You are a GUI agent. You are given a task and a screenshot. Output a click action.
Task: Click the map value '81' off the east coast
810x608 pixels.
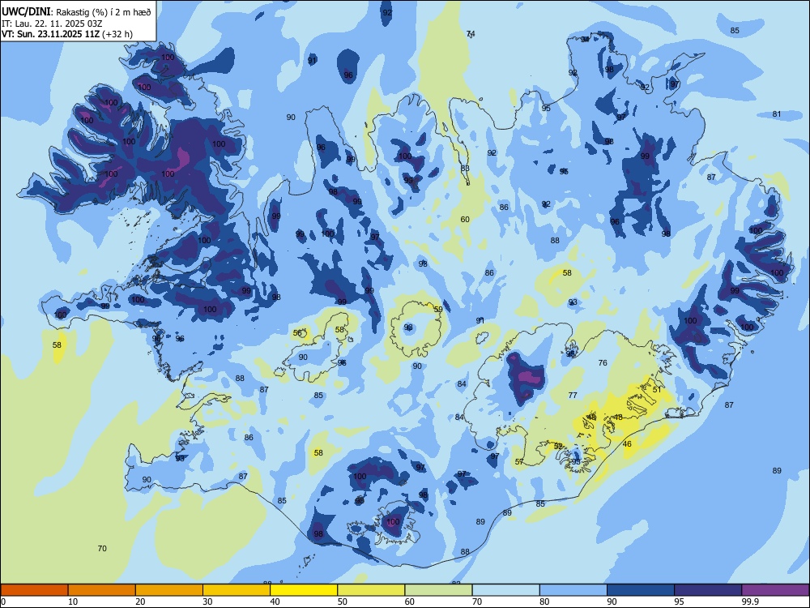point(777,114)
